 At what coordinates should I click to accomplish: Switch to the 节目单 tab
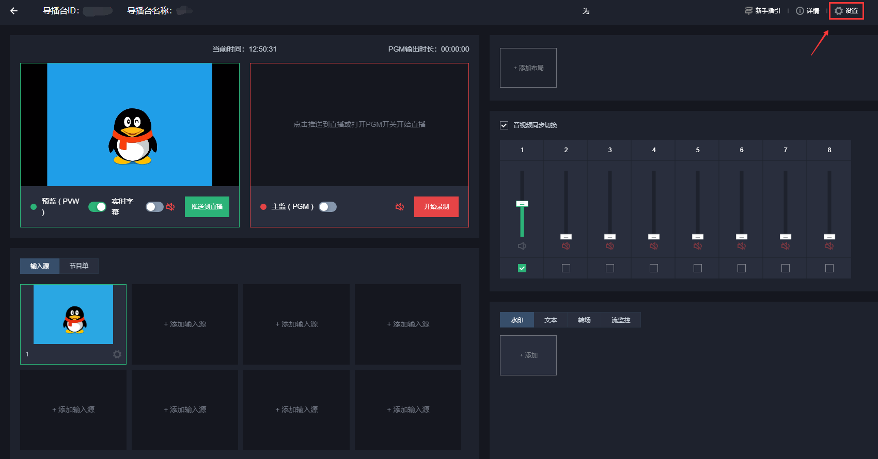79,266
